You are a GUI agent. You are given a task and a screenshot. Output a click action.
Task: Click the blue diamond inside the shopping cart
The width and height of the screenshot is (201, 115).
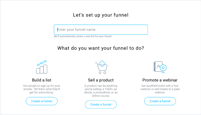102,64
